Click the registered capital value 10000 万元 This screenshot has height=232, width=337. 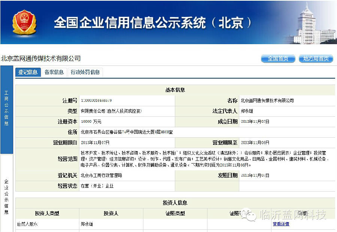91,121
